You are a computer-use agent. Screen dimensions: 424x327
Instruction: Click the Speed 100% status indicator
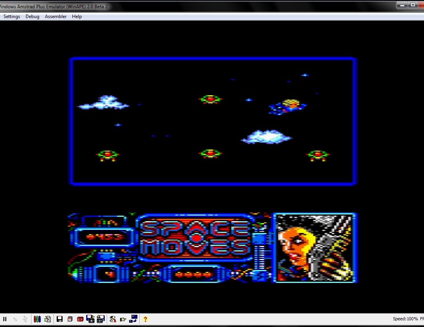[405, 319]
